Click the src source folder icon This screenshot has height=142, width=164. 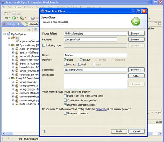point(13,38)
